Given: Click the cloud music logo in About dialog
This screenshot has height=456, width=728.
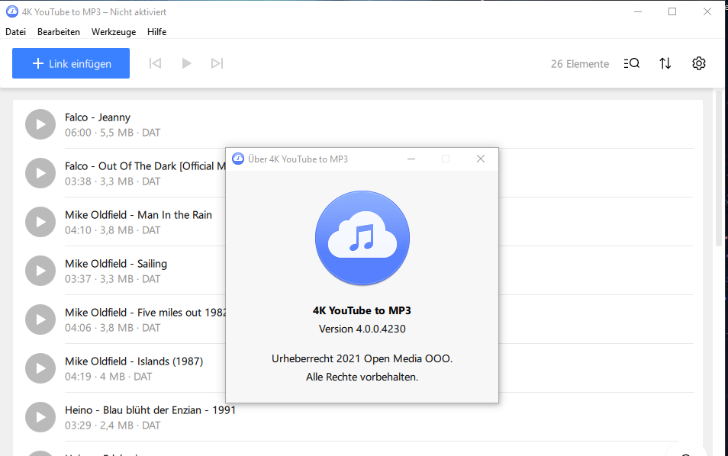Looking at the screenshot, I should pyautogui.click(x=362, y=237).
